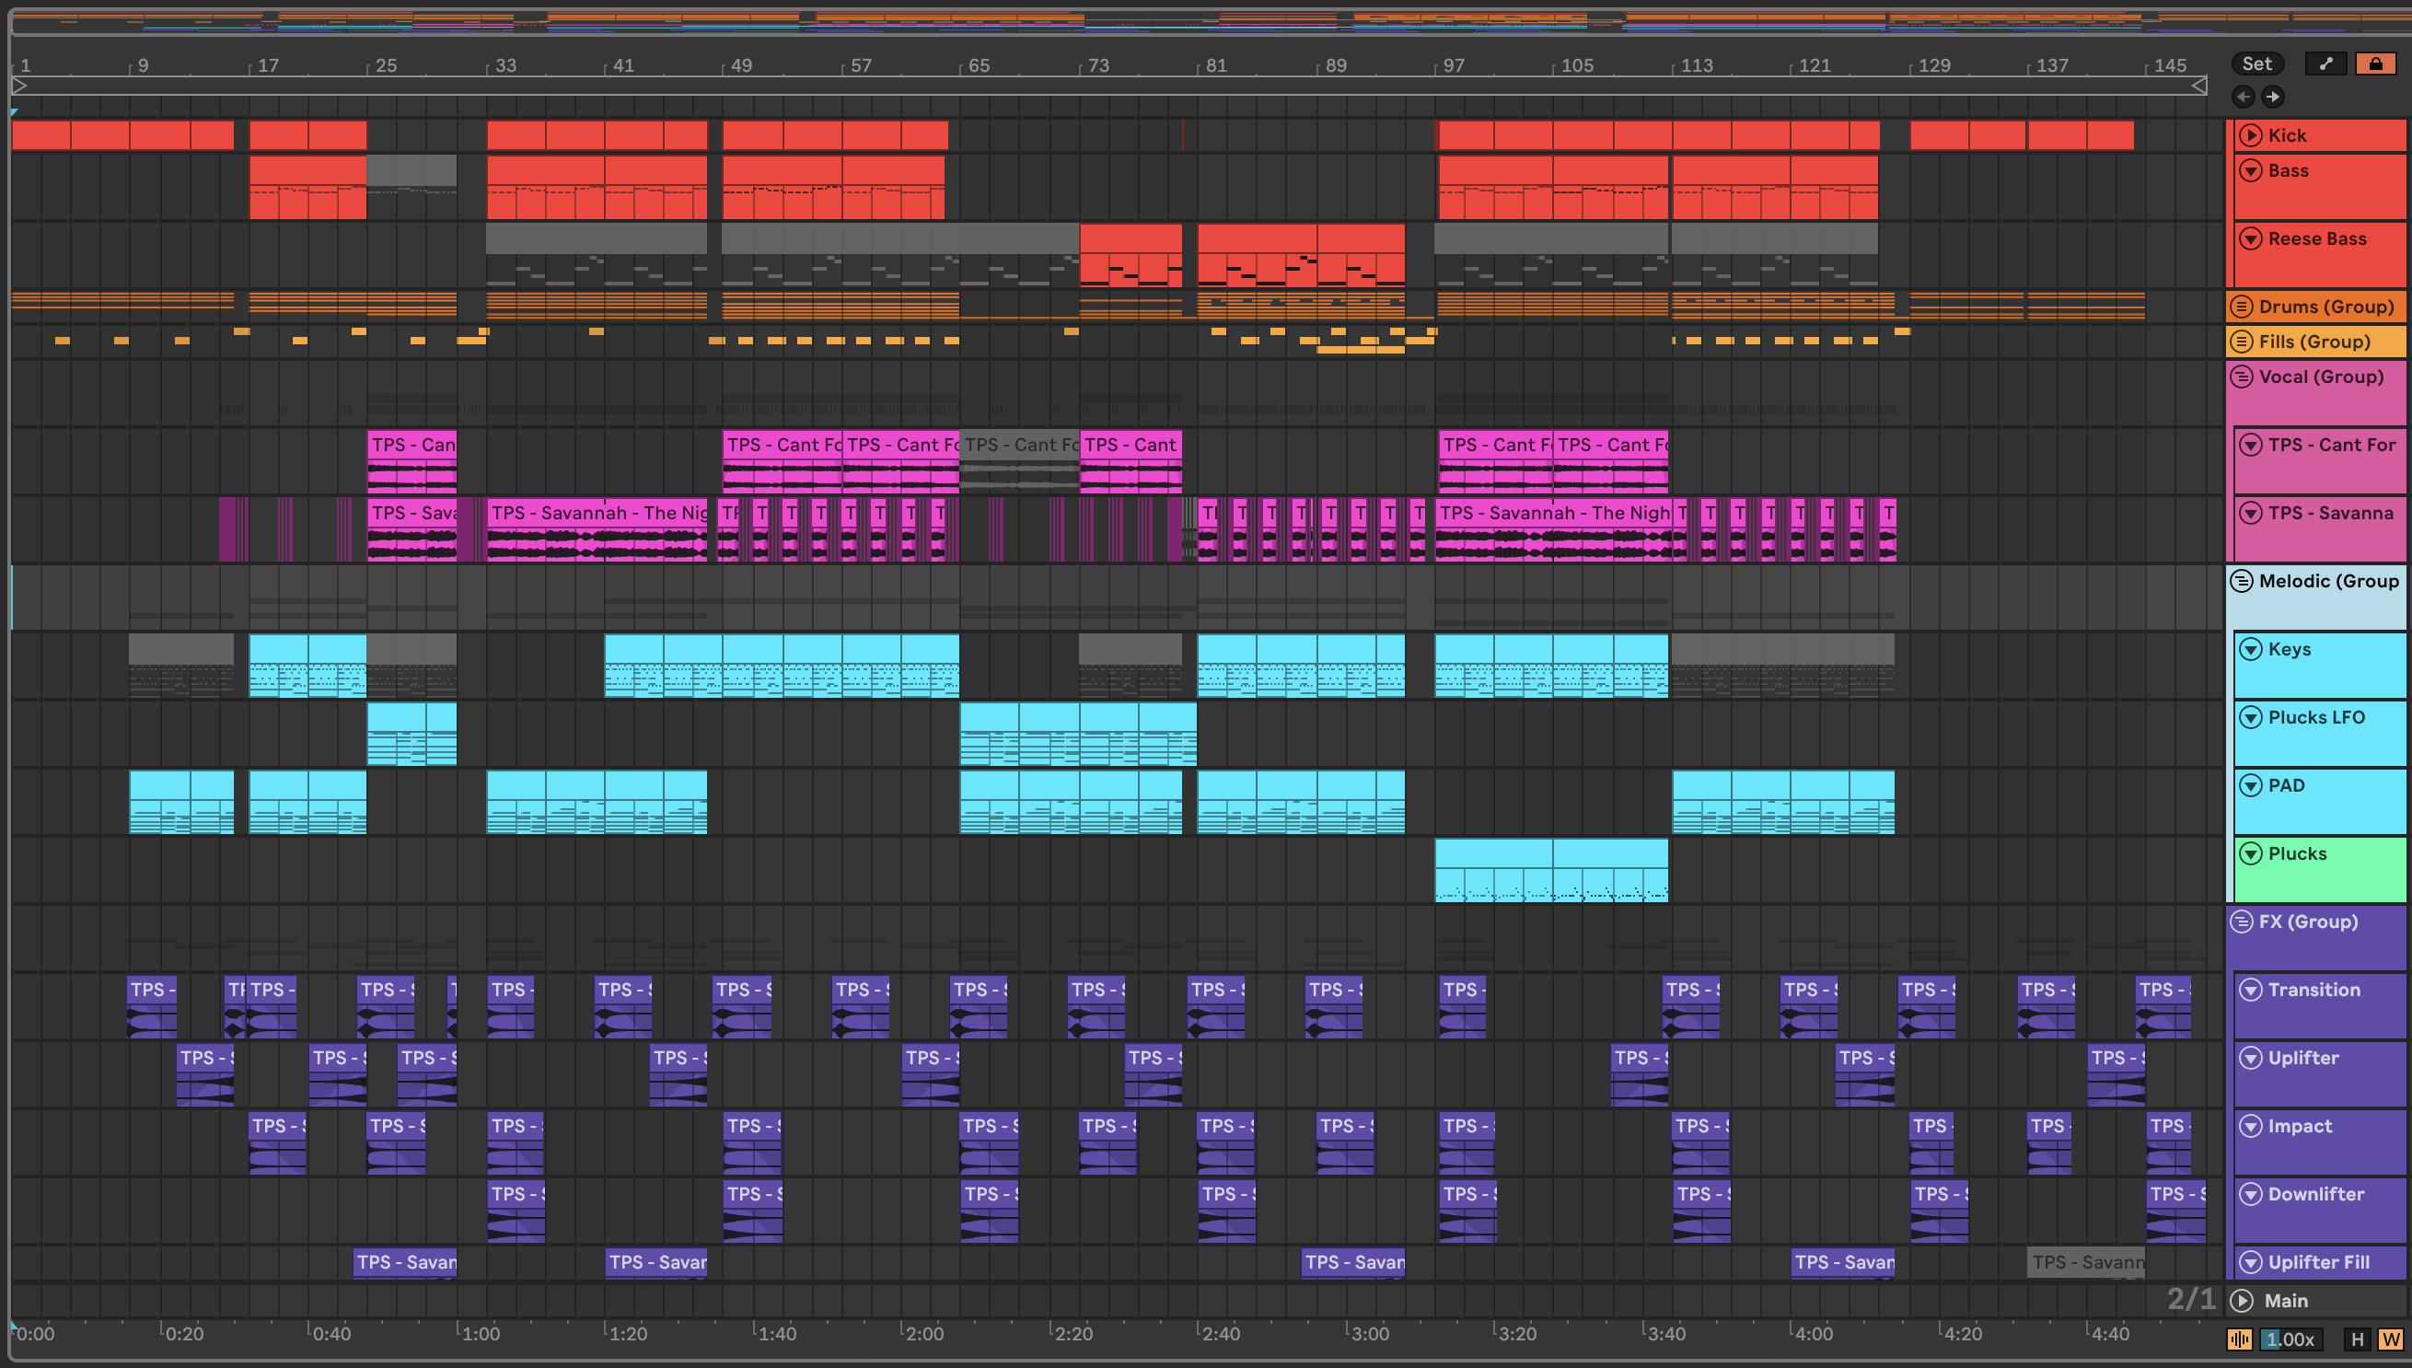This screenshot has width=2412, height=1368.
Task: Select the Reese Bass track name
Action: pyautogui.click(x=2317, y=238)
